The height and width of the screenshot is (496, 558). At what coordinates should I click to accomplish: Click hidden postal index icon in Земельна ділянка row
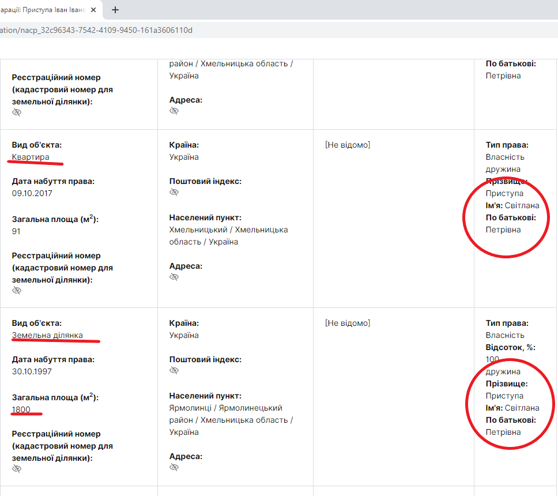174,371
